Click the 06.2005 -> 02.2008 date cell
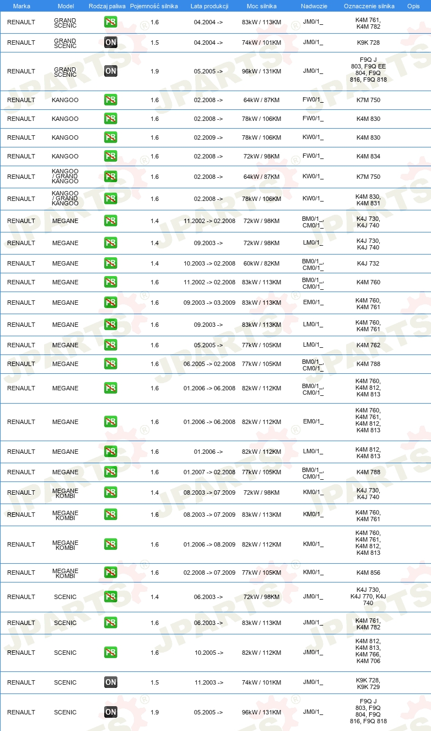The width and height of the screenshot is (431, 731). 209,364
